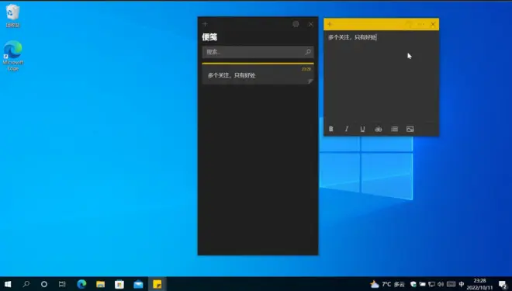Open the Windows Start menu
The image size is (512, 291).
(x=8, y=284)
